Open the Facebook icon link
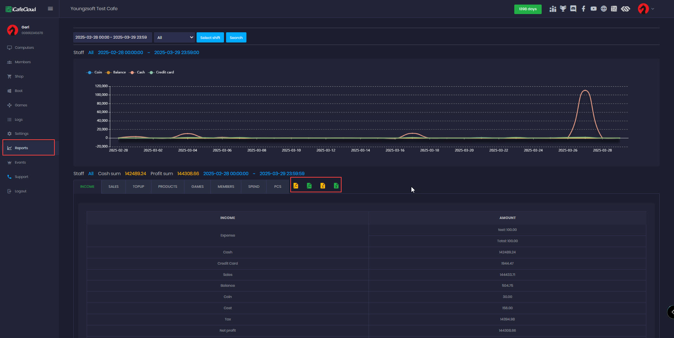Image resolution: width=674 pixels, height=338 pixels. 583,9
